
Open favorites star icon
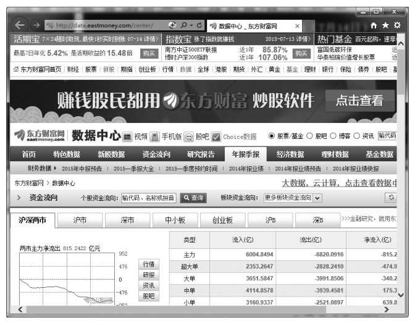[385, 25]
